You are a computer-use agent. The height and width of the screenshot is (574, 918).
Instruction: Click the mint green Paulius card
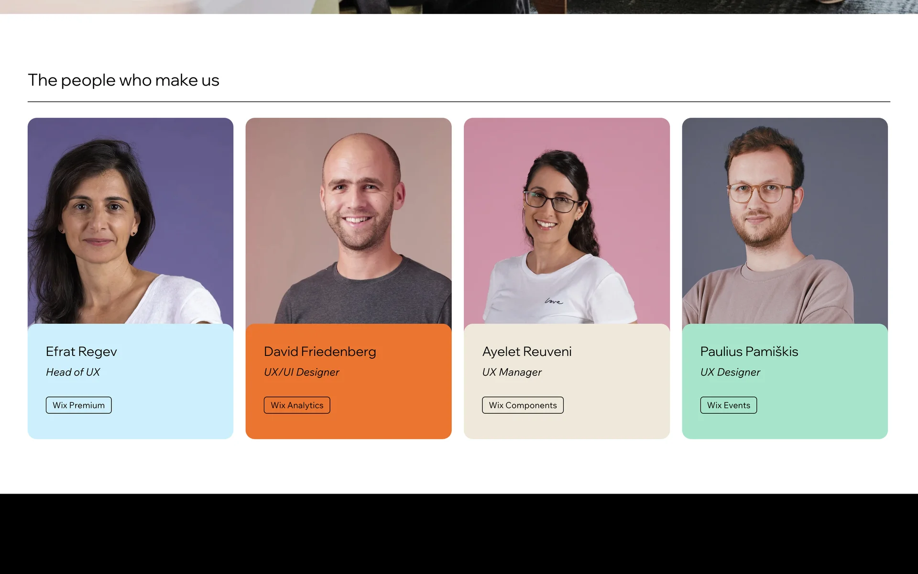[x=785, y=381]
